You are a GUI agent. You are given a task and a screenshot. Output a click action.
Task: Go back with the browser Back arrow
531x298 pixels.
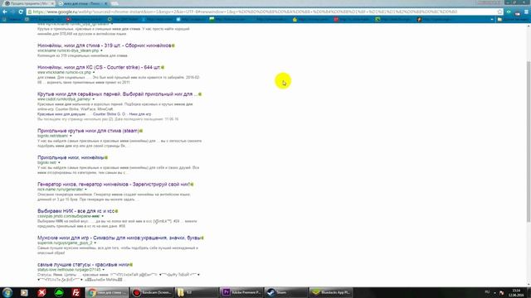(5, 12)
